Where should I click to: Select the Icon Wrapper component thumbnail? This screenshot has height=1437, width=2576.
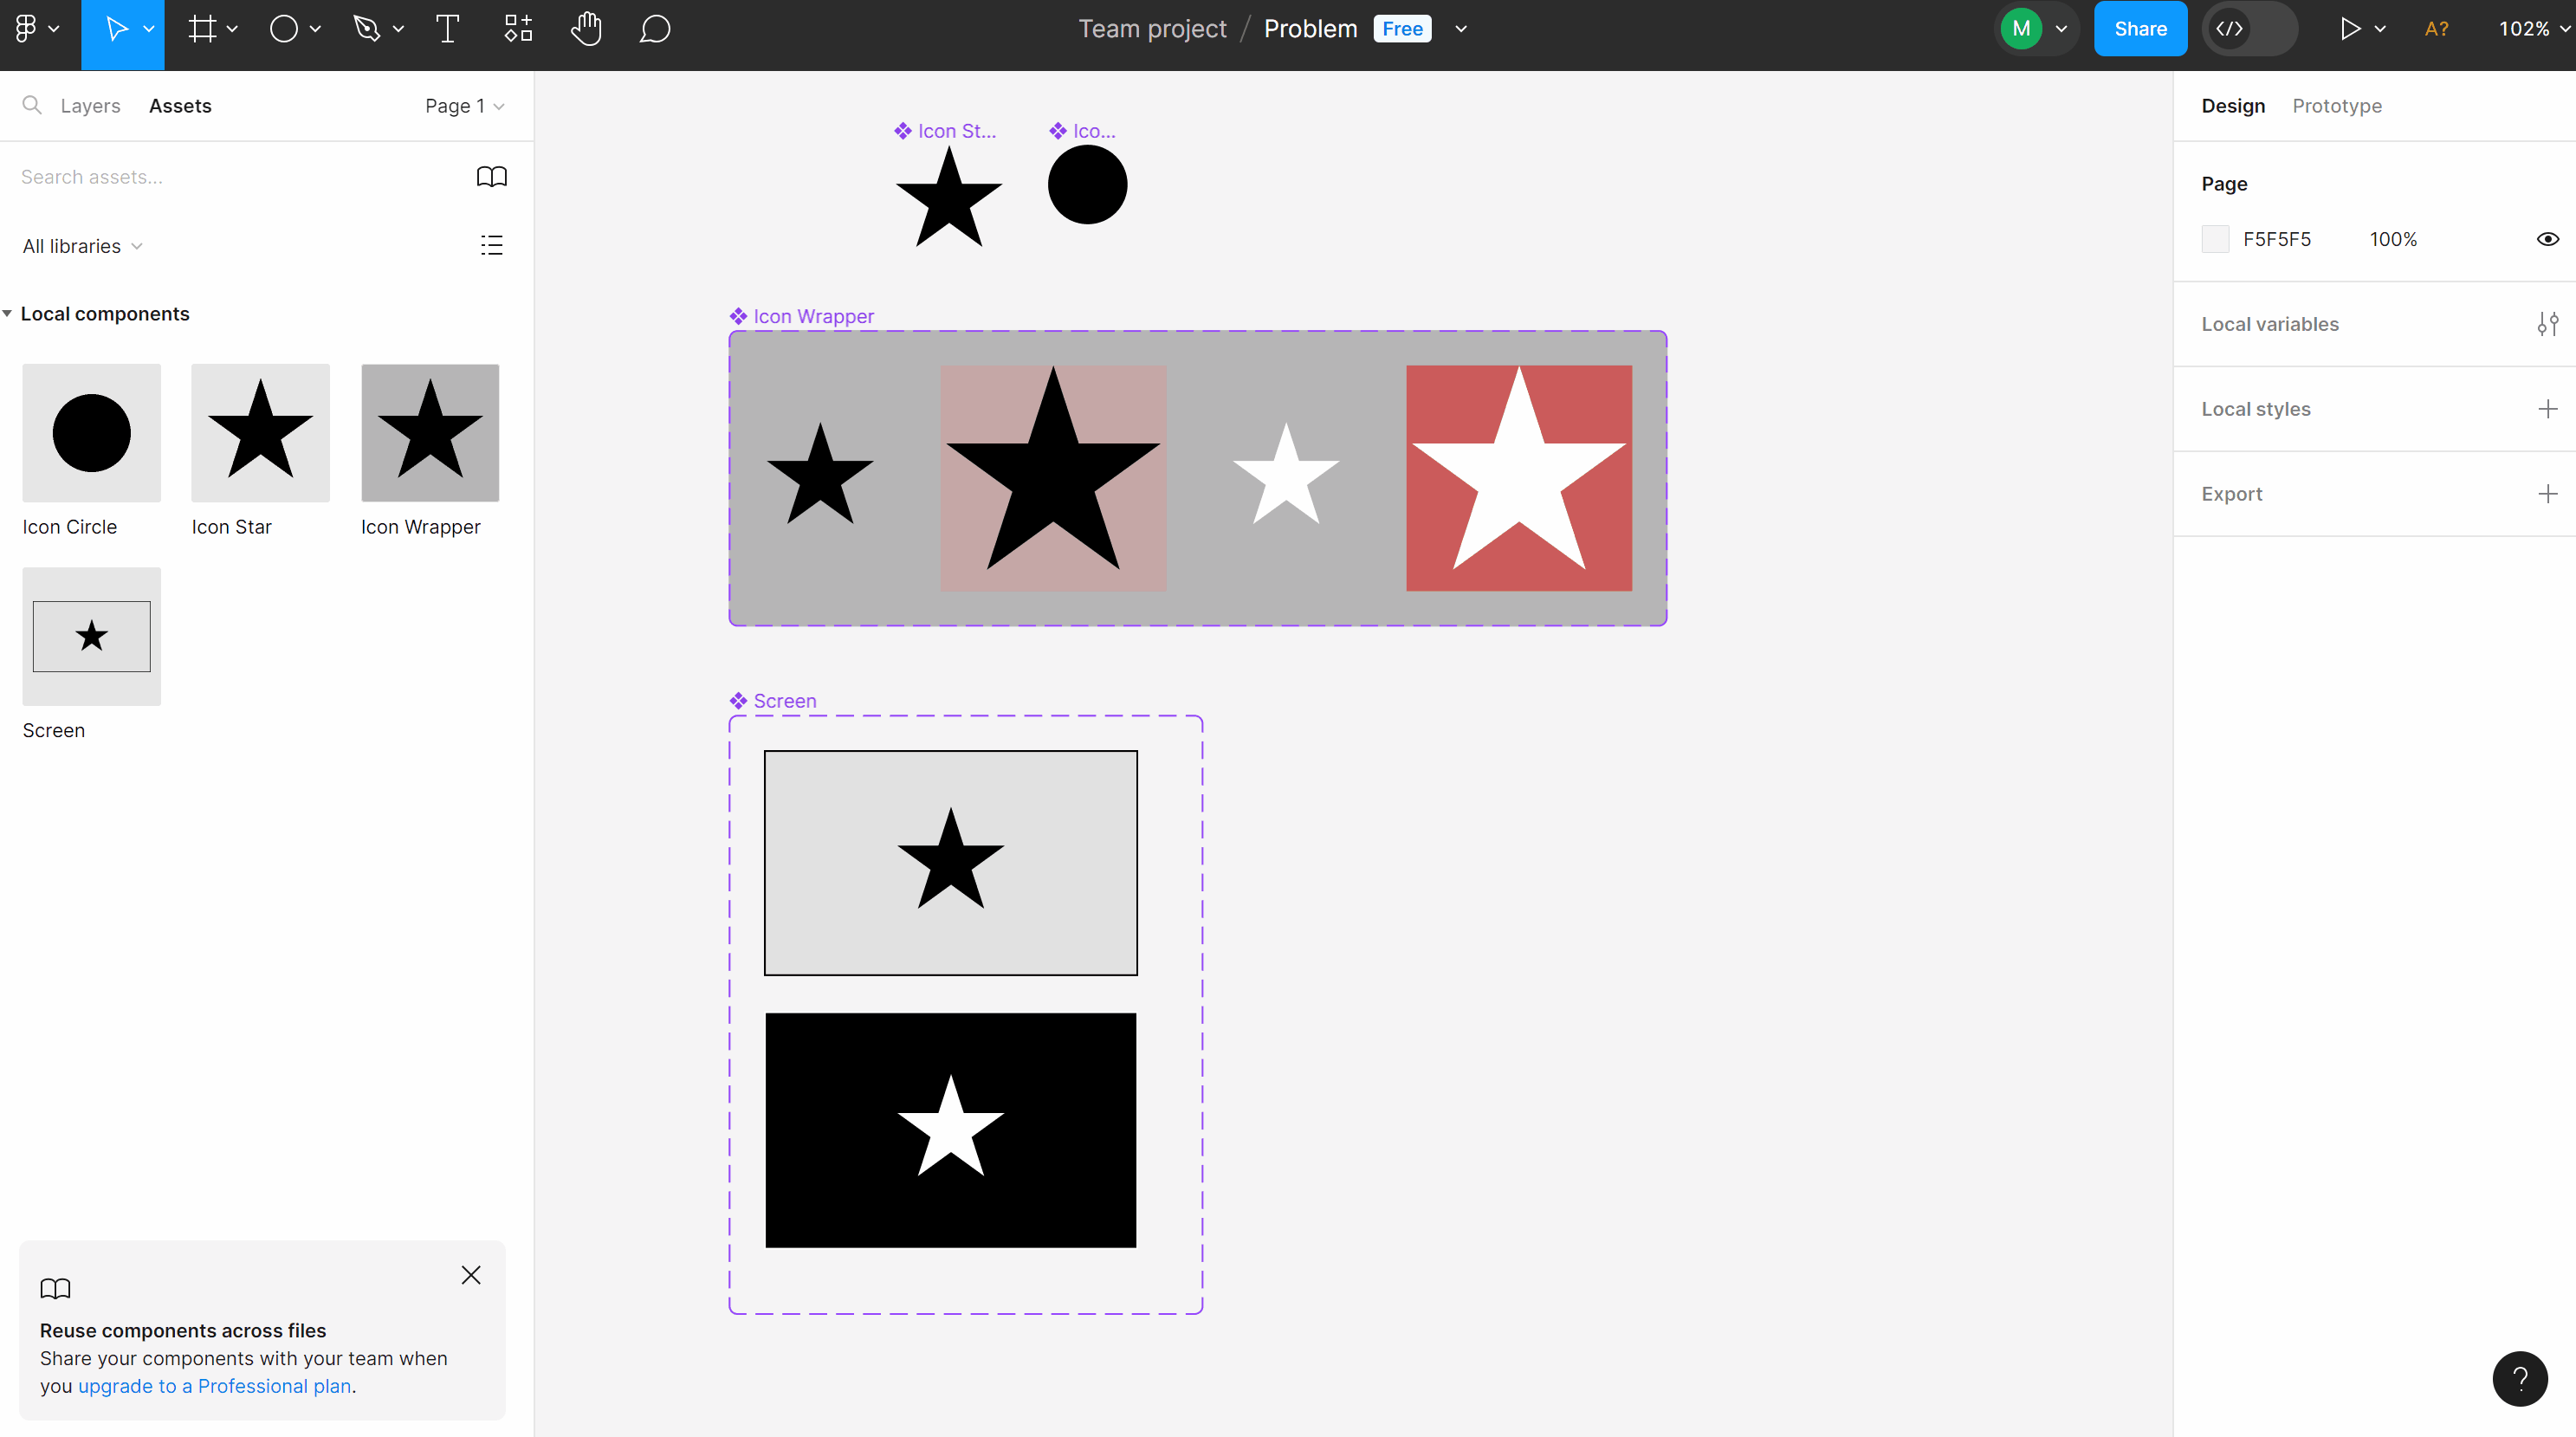pyautogui.click(x=430, y=433)
